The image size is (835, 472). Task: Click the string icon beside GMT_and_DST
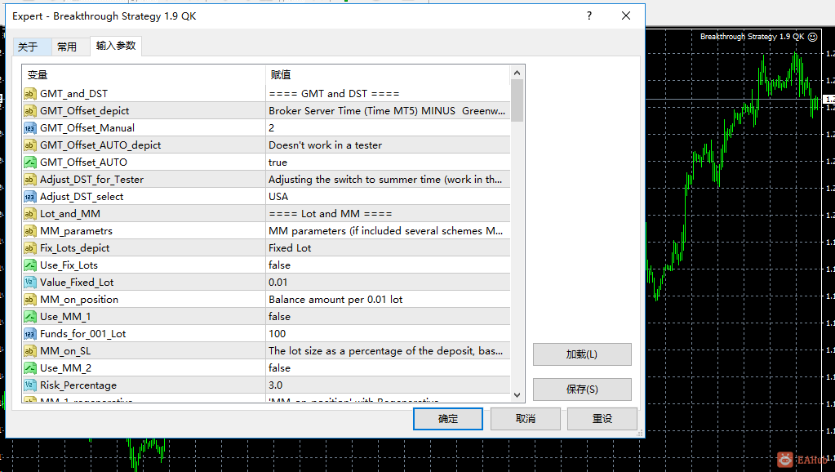[x=30, y=94]
